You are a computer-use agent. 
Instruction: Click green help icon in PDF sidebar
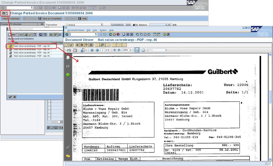68,75
